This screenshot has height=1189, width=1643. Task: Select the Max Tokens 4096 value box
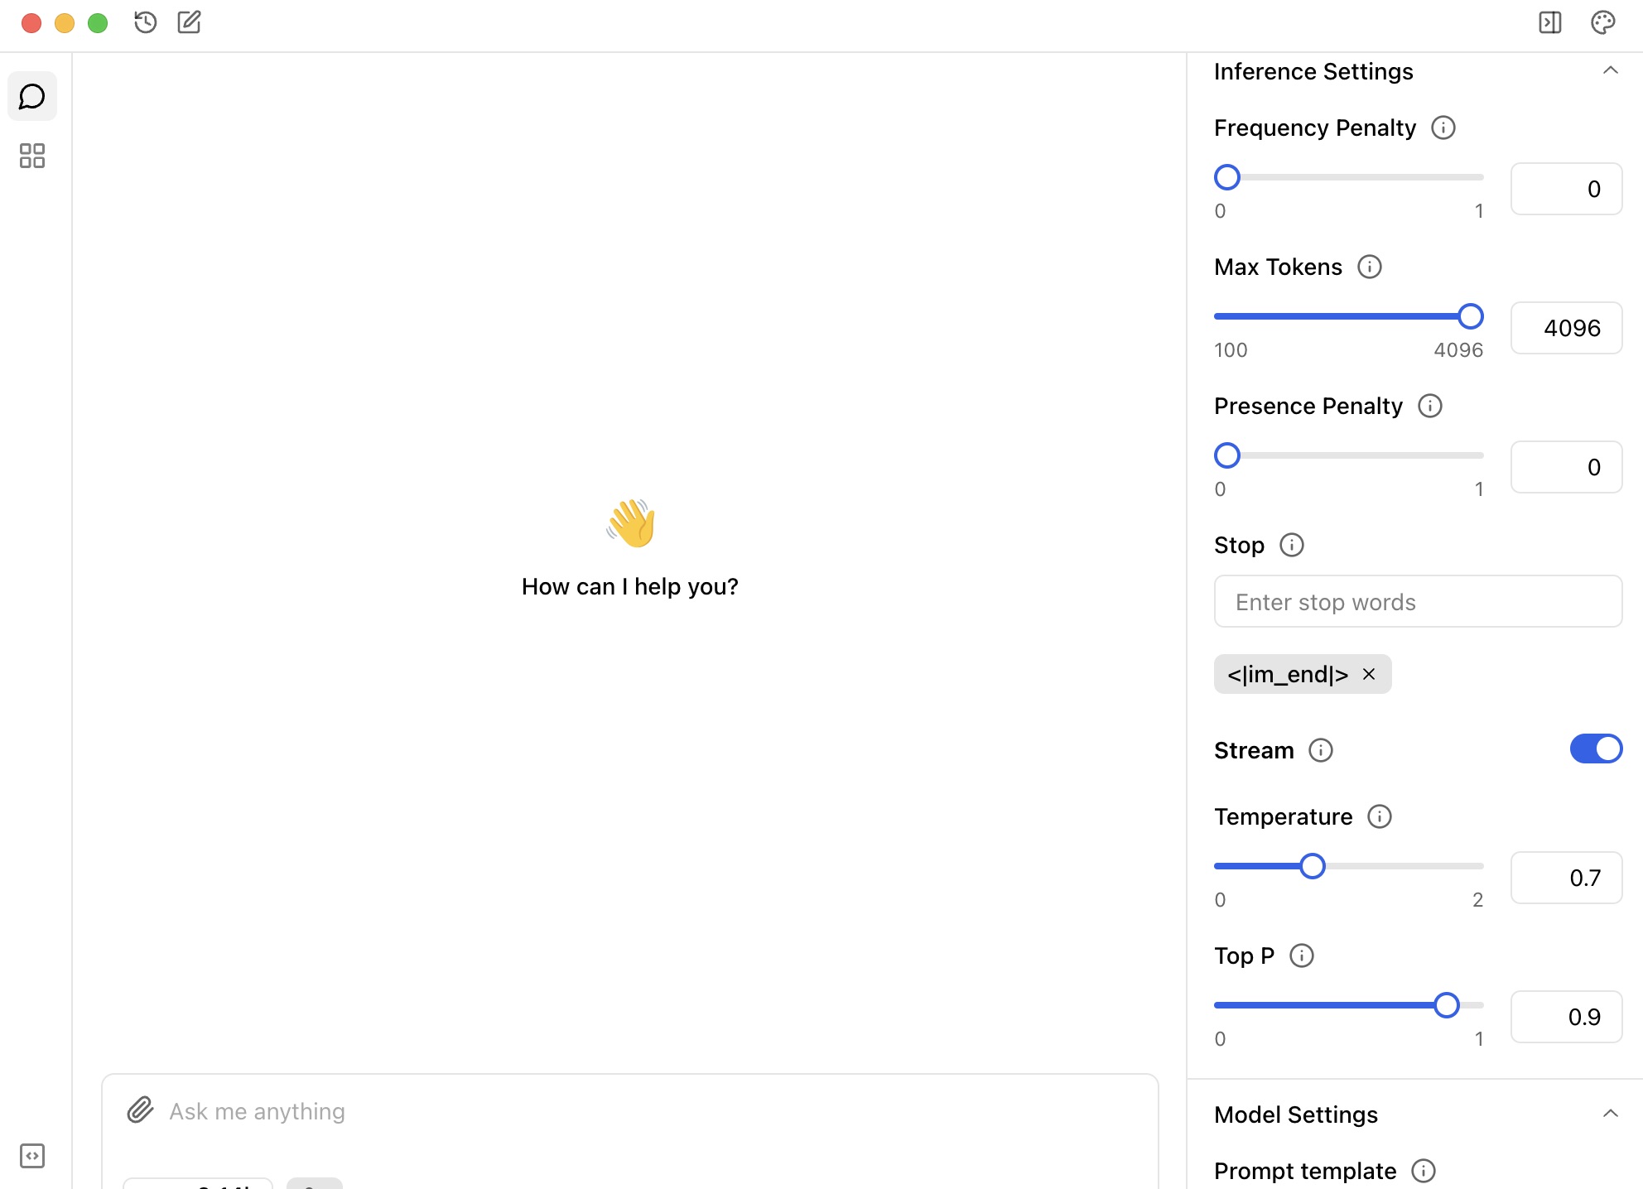click(x=1565, y=328)
